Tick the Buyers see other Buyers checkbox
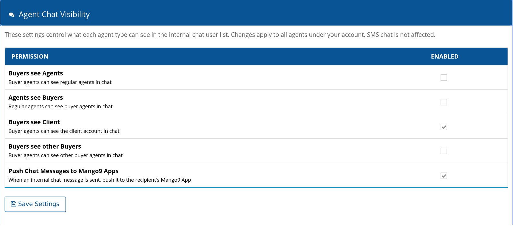 click(x=444, y=151)
